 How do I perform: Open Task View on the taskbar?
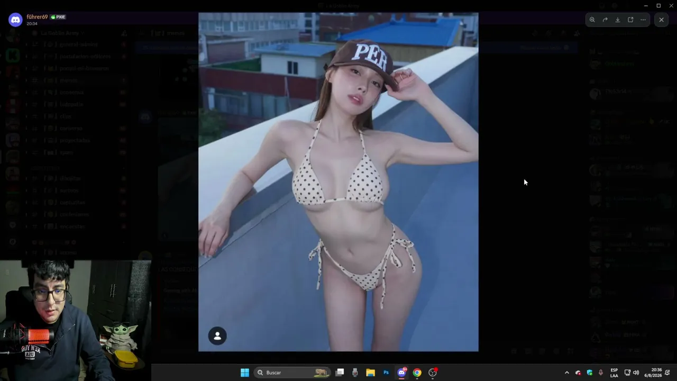point(340,373)
